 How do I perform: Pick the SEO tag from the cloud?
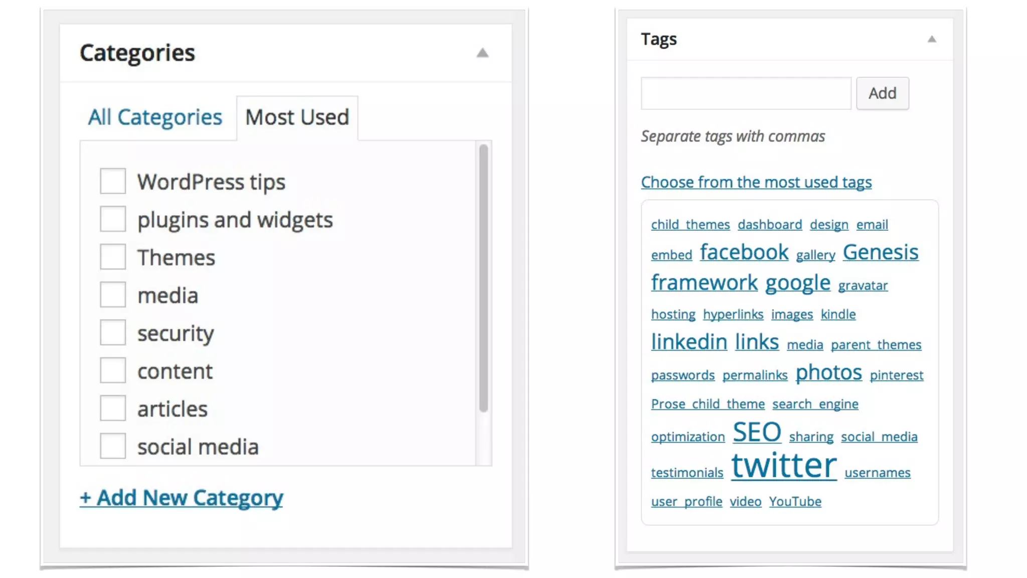(x=757, y=432)
